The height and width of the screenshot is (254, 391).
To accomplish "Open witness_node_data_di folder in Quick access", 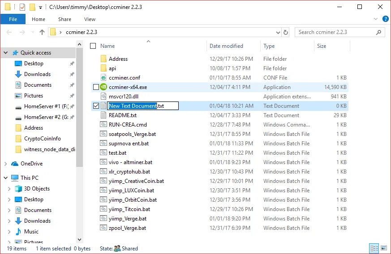I will click(x=49, y=149).
